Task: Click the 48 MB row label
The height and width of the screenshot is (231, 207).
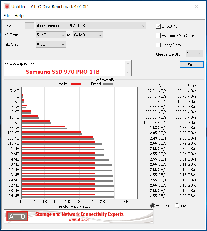Action: (x=14, y=191)
